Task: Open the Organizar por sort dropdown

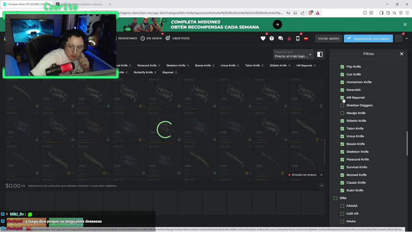Action: click(293, 54)
